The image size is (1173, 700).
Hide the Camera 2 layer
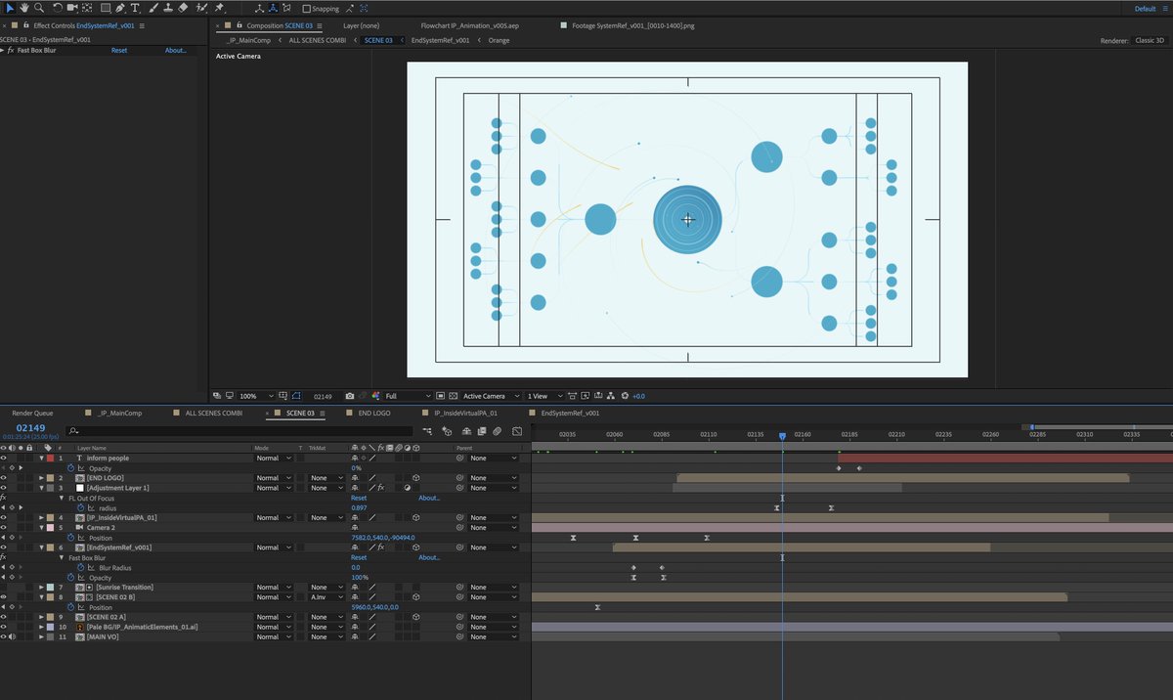click(x=4, y=528)
